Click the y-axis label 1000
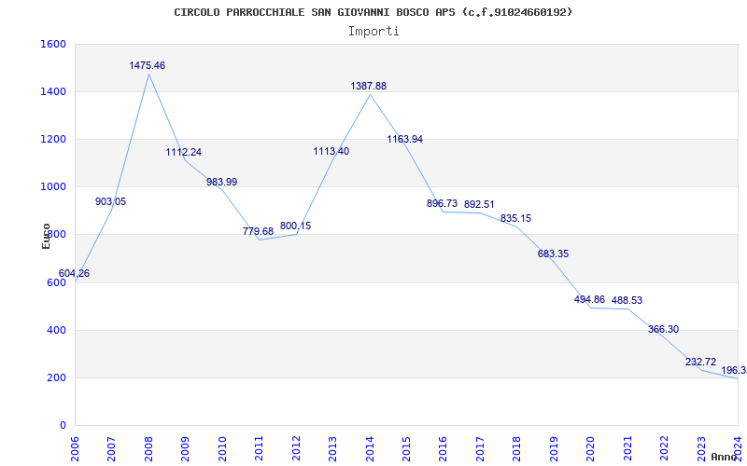 coord(53,187)
